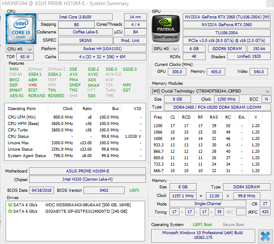
Task: Click the 14 nm process field
Action: pos(135,17)
